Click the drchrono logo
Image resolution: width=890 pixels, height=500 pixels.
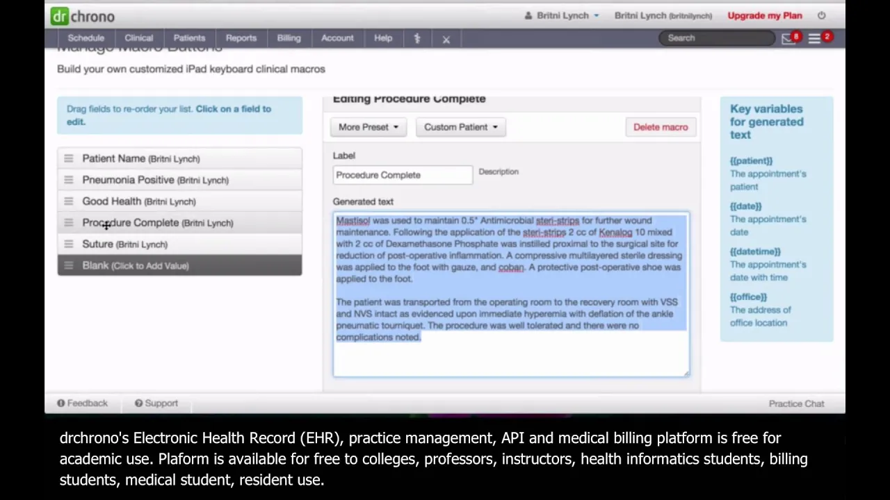click(82, 15)
